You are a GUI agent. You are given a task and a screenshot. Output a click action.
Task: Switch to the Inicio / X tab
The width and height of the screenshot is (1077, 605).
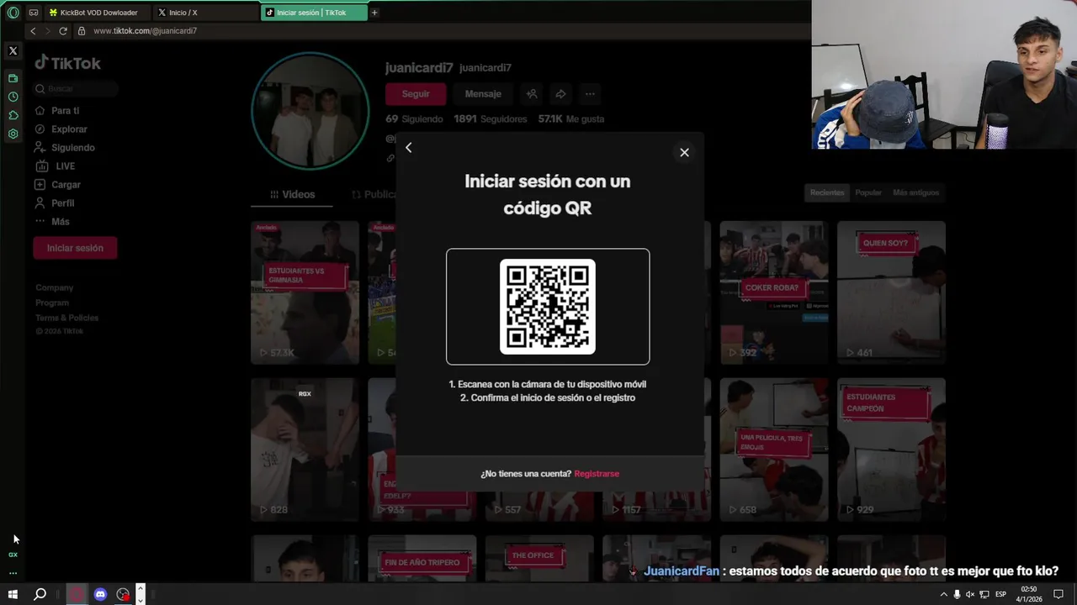point(205,13)
